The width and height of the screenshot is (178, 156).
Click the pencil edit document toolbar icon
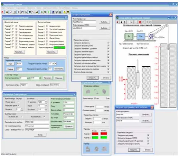pyautogui.click(x=11, y=12)
